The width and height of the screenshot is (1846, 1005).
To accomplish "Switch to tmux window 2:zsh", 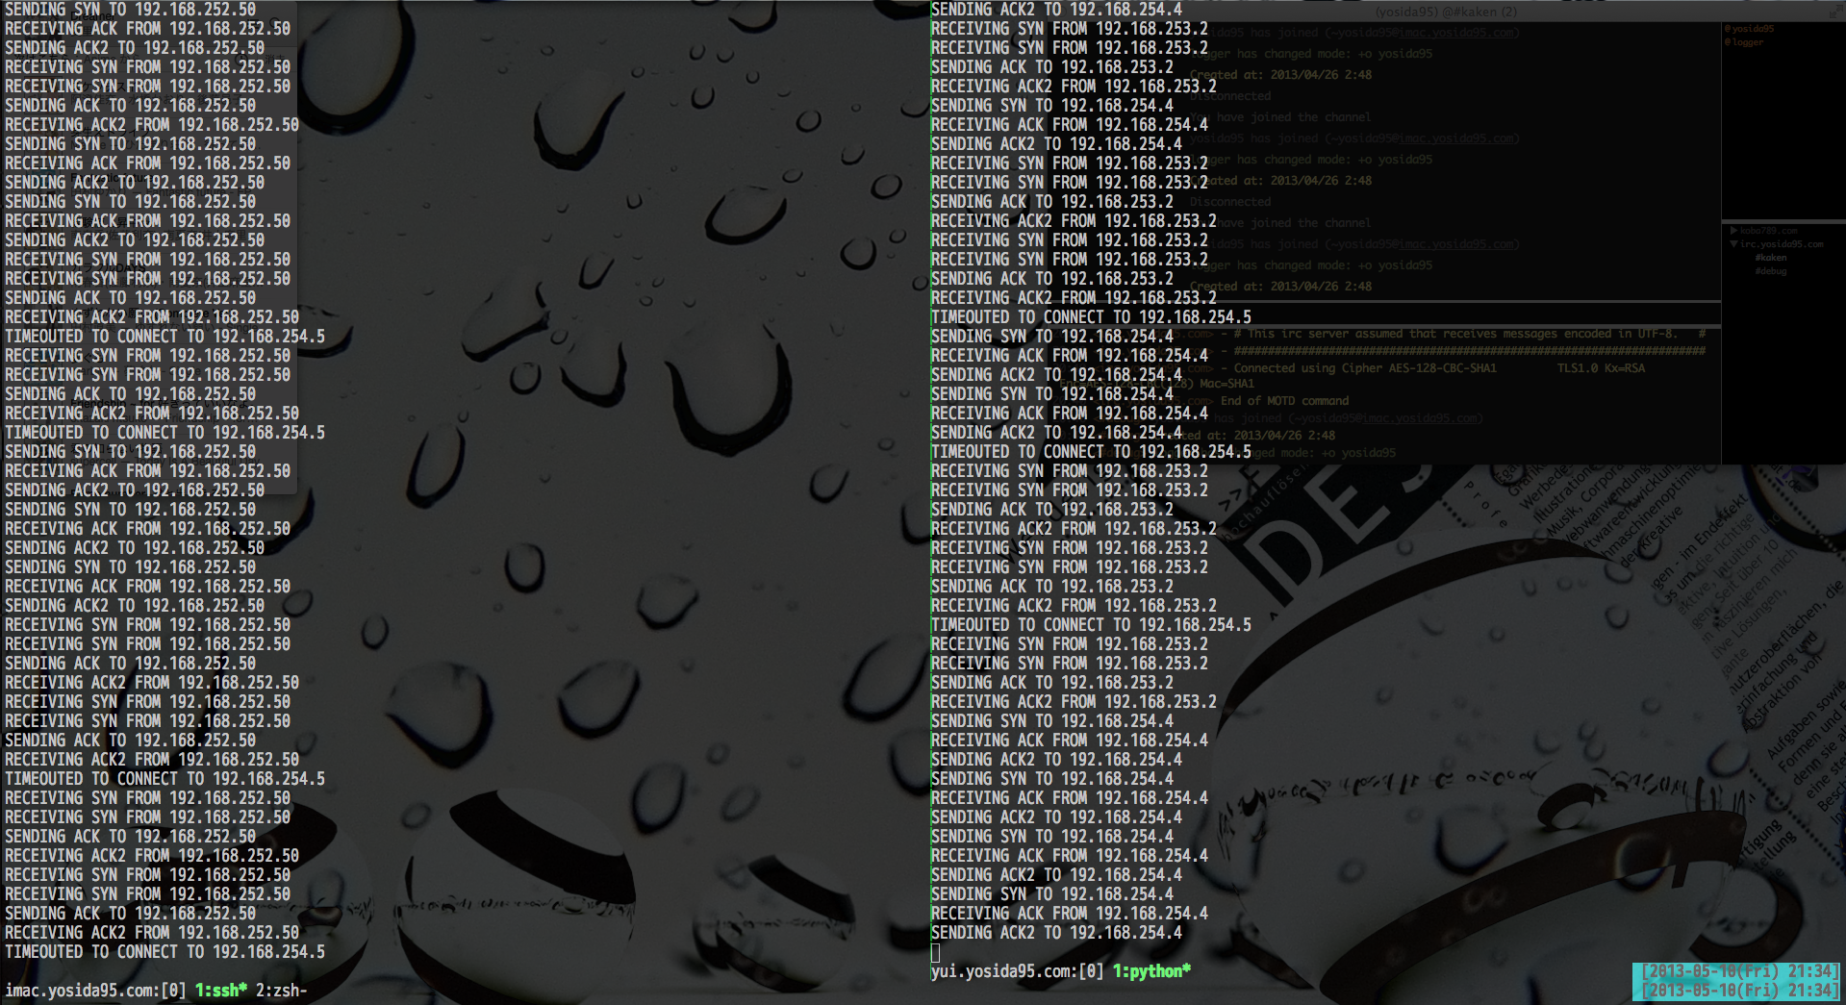I will pyautogui.click(x=281, y=991).
